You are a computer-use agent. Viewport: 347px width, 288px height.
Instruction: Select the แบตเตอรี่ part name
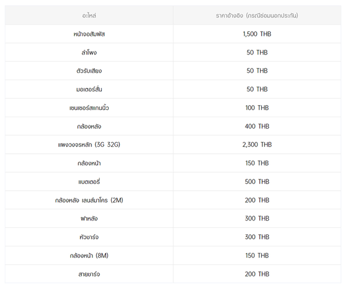pos(89,182)
